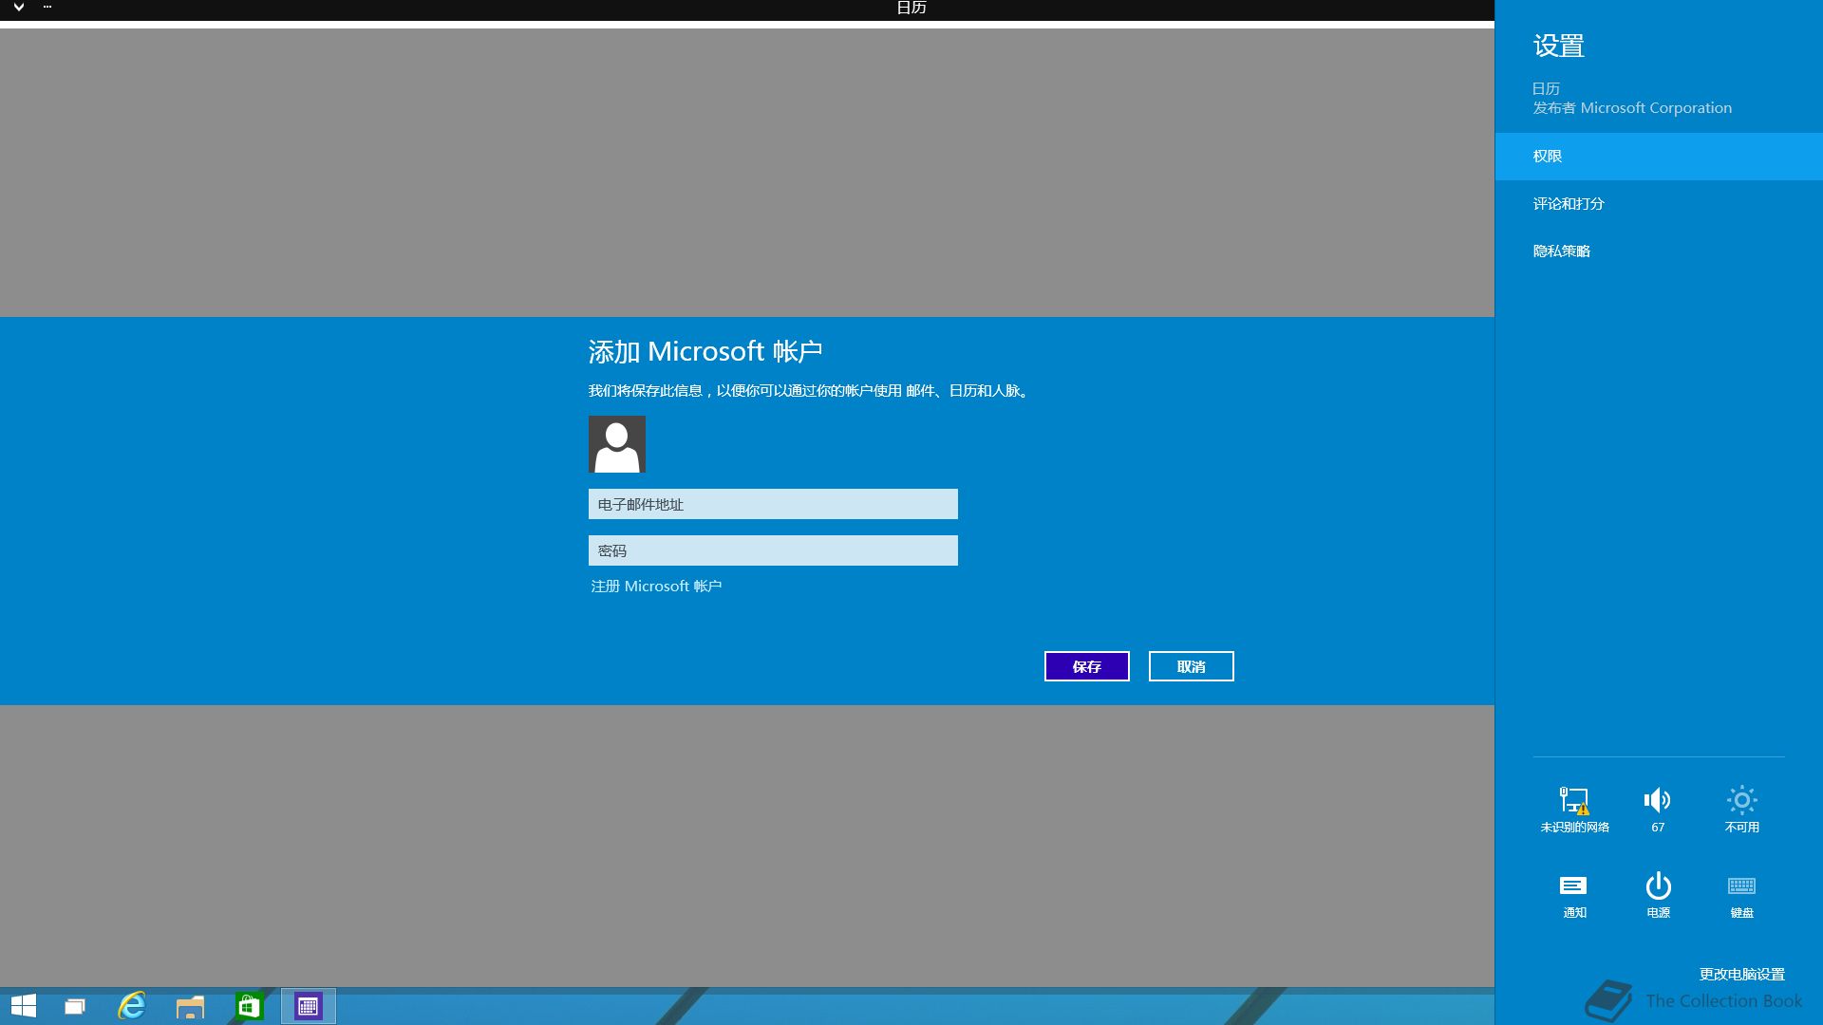This screenshot has height=1025, width=1823.
Task: Follow the 注册 Microsoft 帐户 link
Action: point(656,587)
